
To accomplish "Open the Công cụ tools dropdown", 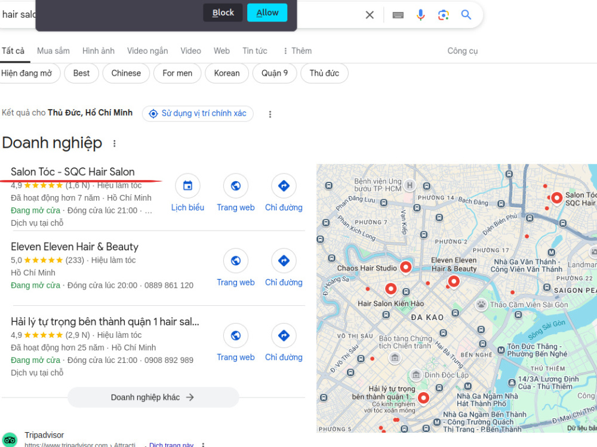I will pyautogui.click(x=463, y=51).
